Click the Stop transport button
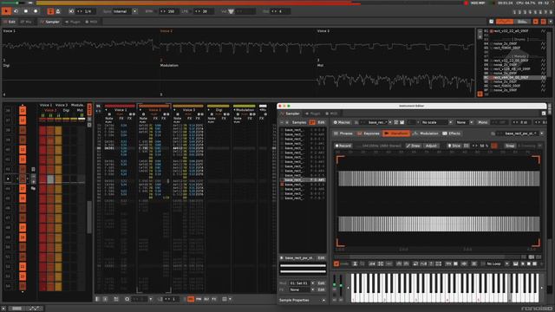Screen dimensions: 555x312 click(x=26, y=11)
